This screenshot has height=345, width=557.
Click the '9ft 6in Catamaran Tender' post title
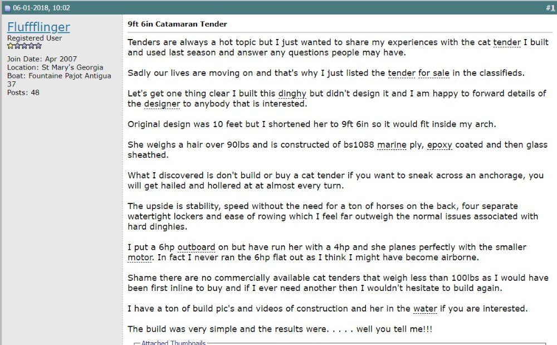tap(177, 24)
